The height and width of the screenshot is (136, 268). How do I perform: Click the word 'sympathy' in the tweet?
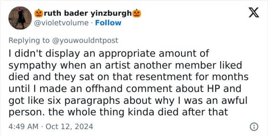click(32, 66)
